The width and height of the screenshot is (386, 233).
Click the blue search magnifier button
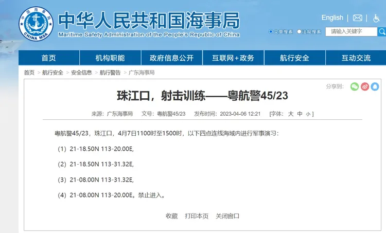382,32
